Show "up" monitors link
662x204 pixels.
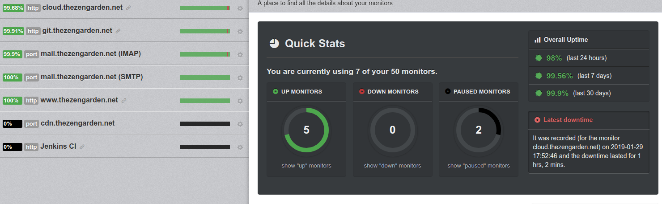pos(306,166)
